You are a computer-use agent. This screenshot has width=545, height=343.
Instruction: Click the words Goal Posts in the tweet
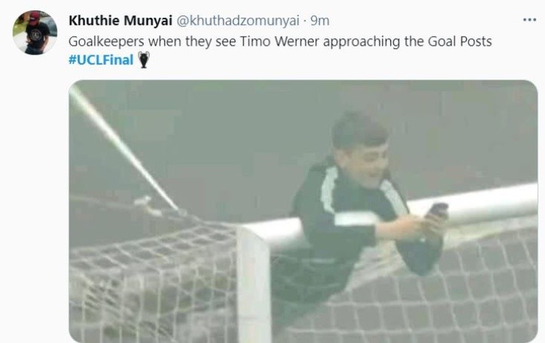(x=460, y=41)
